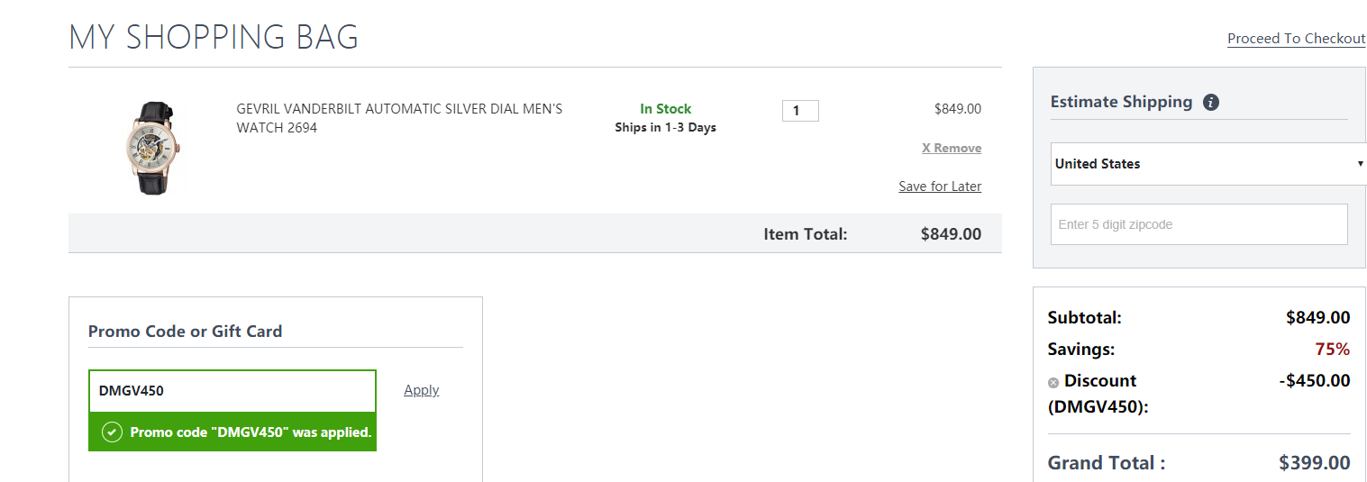The width and height of the screenshot is (1367, 482).
Task: Click the Grand Total amount $399.00
Action: (1315, 463)
